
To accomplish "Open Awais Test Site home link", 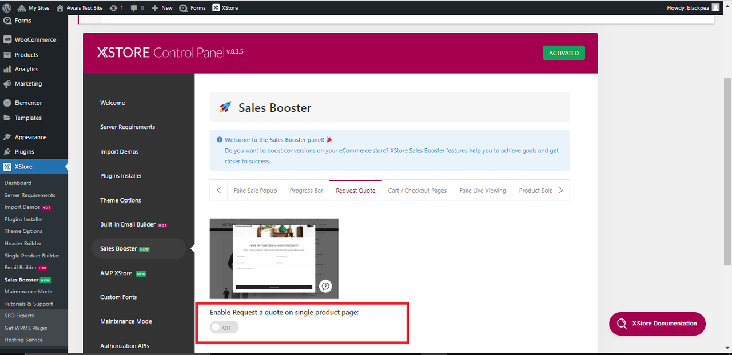I will click(x=79, y=8).
